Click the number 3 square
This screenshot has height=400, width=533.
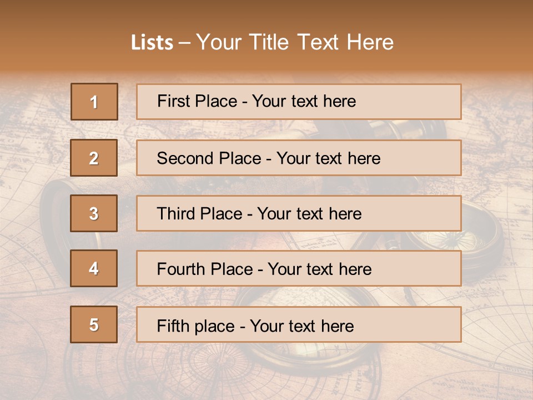(94, 213)
